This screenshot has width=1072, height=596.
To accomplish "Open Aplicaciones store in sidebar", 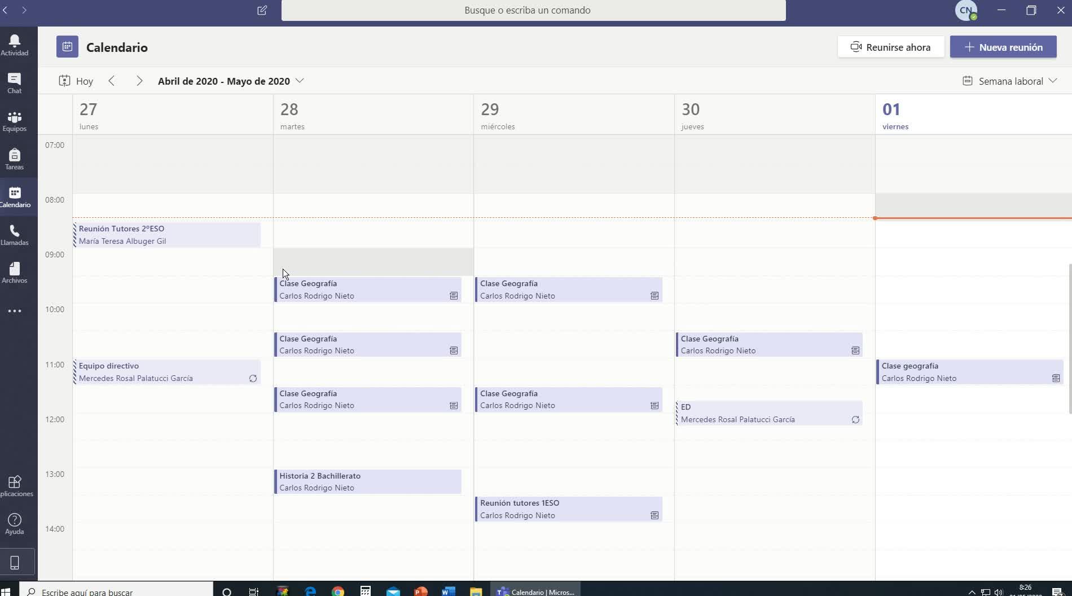I will [x=15, y=486].
